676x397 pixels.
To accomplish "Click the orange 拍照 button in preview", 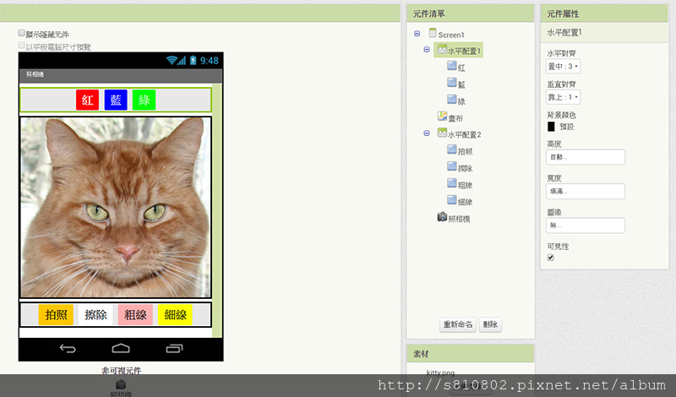I will click(x=56, y=315).
